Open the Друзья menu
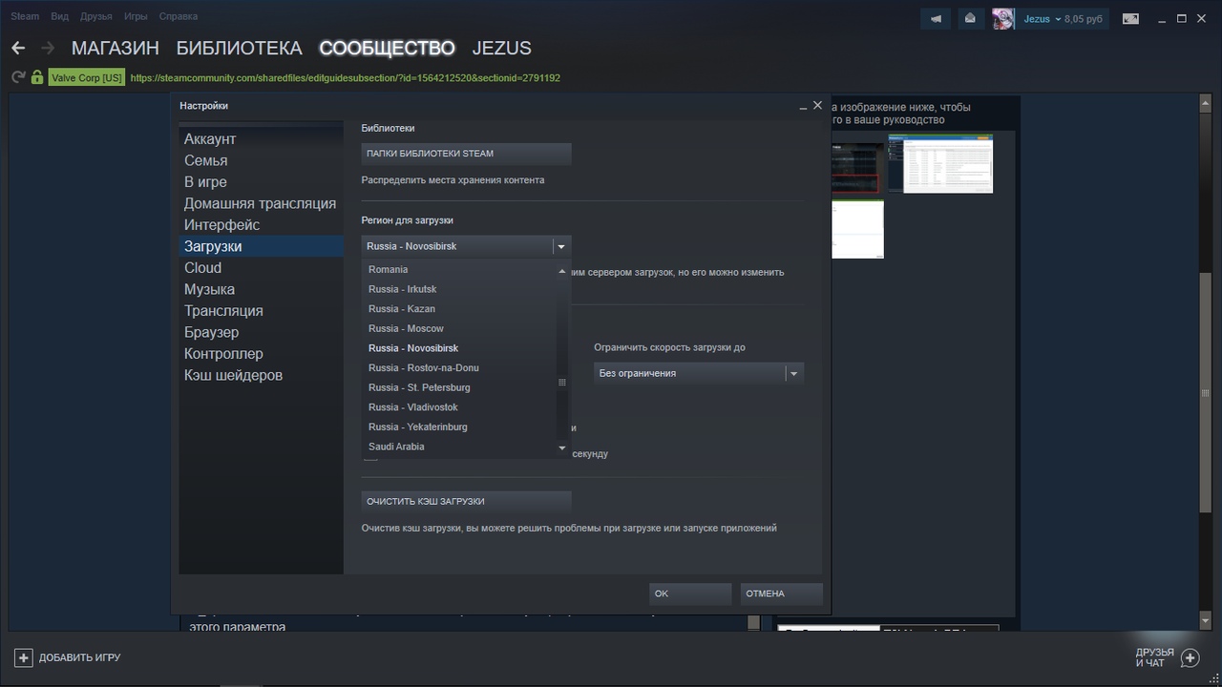Viewport: 1222px width, 687px height. (96, 16)
